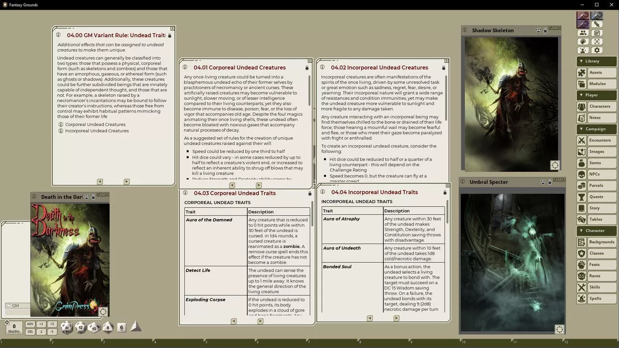The height and width of the screenshot is (348, 619).
Task: Open the party sheet people icon
Action: pyautogui.click(x=583, y=33)
